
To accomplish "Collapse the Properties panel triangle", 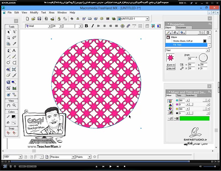I will 168,24.
